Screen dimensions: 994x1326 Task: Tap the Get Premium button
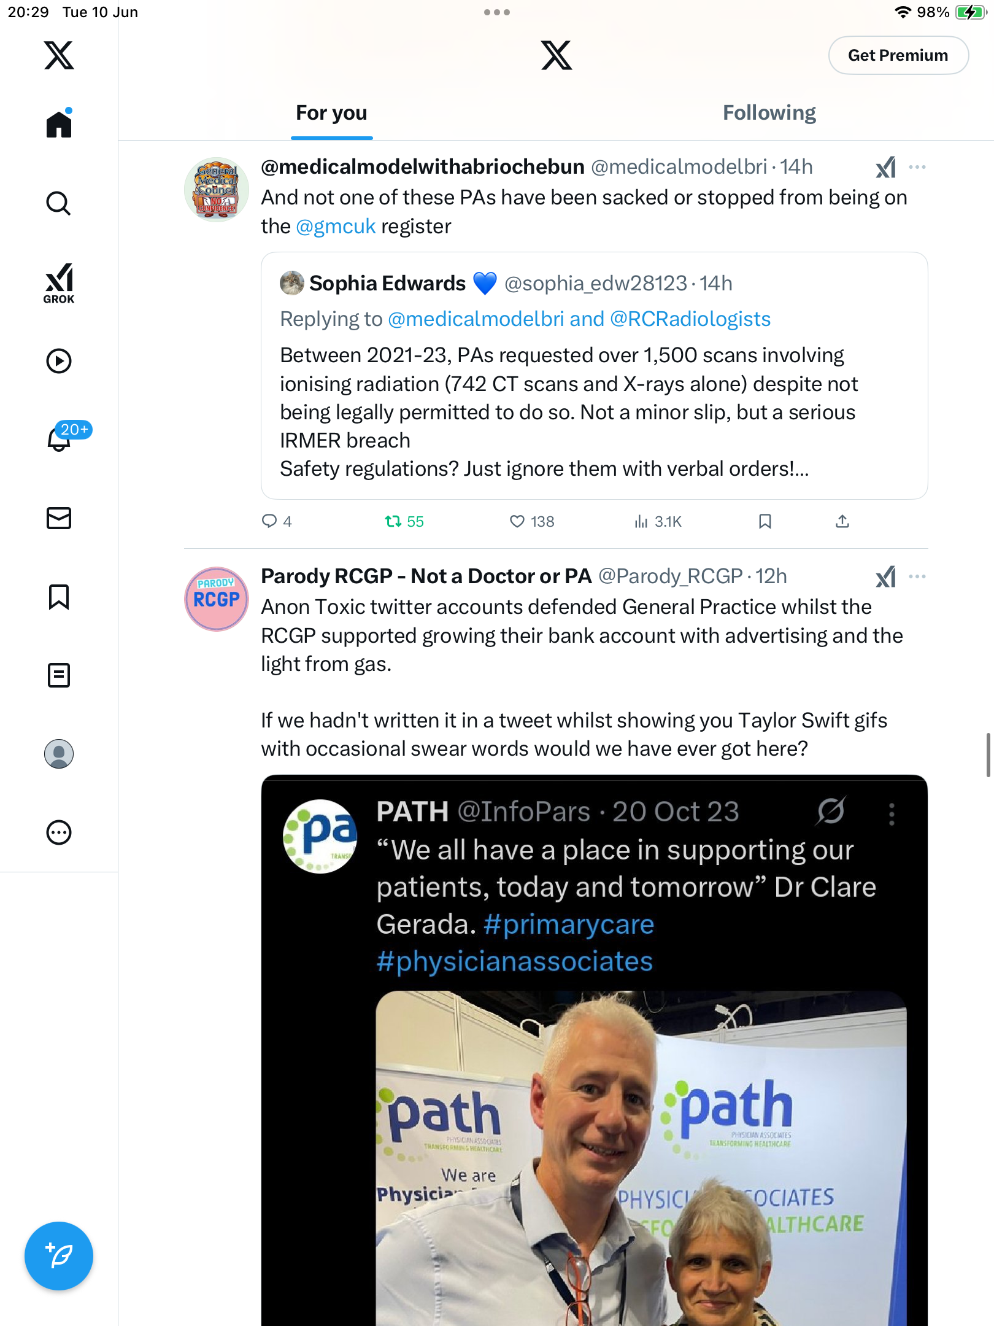click(898, 55)
